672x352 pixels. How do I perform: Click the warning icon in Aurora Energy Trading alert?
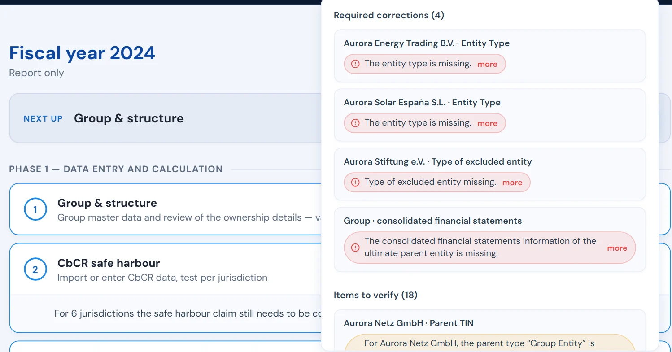coord(355,64)
